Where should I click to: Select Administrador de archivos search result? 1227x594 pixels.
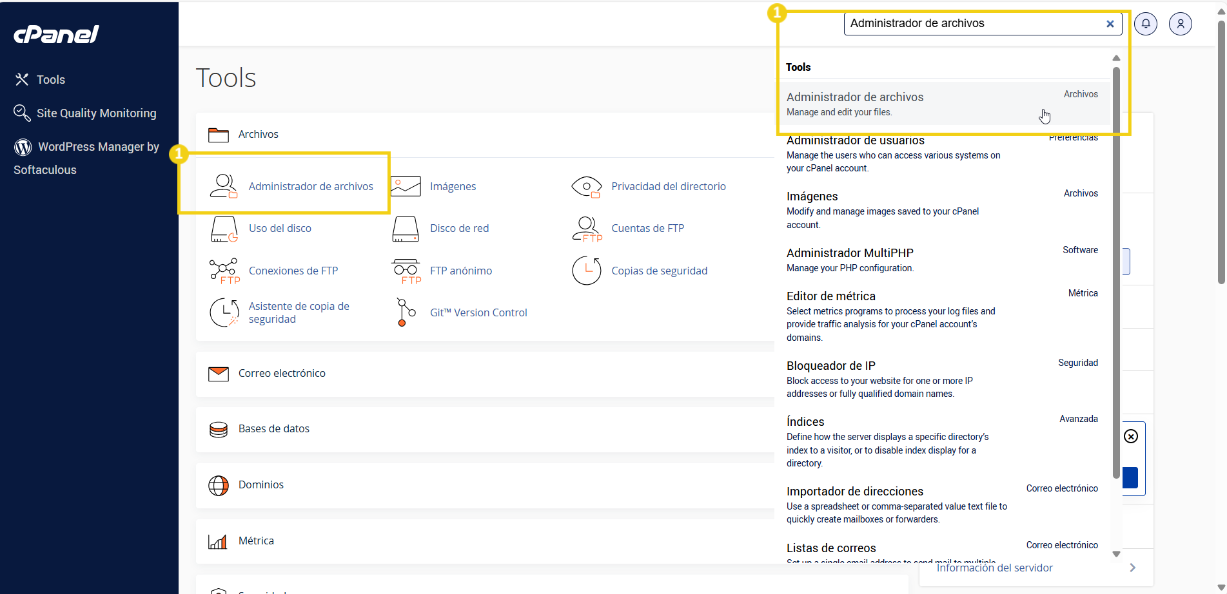[855, 97]
